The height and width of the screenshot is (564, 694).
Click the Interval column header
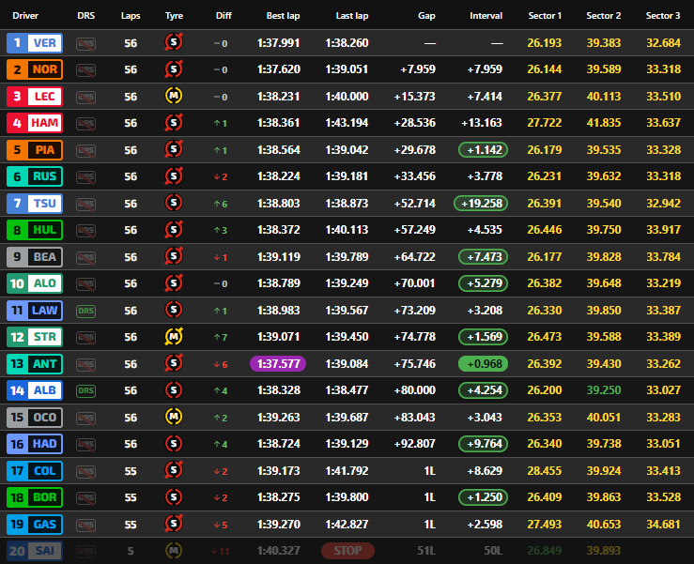pos(486,16)
